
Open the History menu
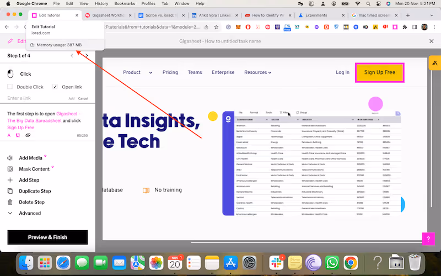tap(101, 4)
